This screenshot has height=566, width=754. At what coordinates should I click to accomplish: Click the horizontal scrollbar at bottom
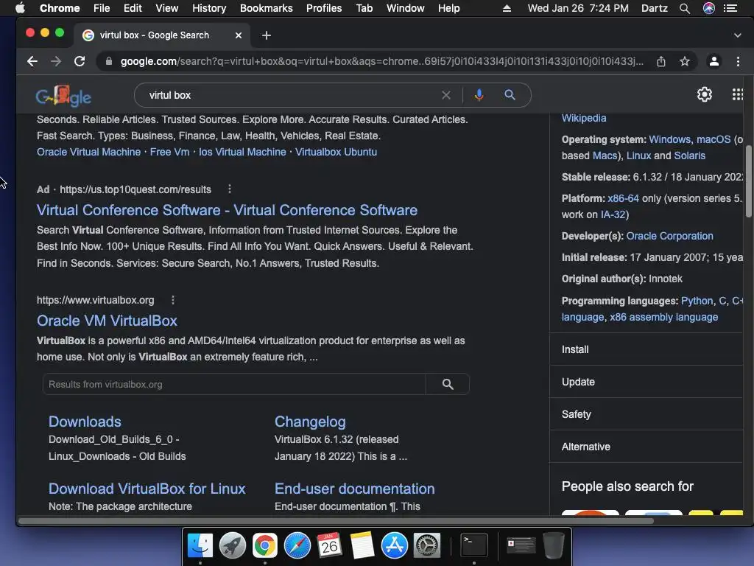pyautogui.click(x=336, y=521)
